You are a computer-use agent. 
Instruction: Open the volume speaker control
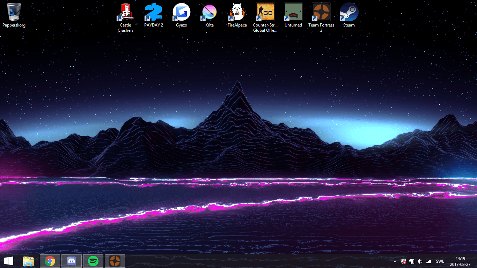[420, 261]
